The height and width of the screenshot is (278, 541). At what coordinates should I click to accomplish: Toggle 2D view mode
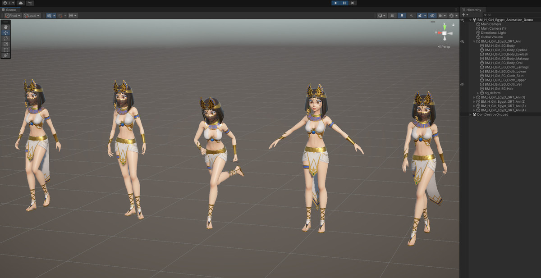click(392, 15)
